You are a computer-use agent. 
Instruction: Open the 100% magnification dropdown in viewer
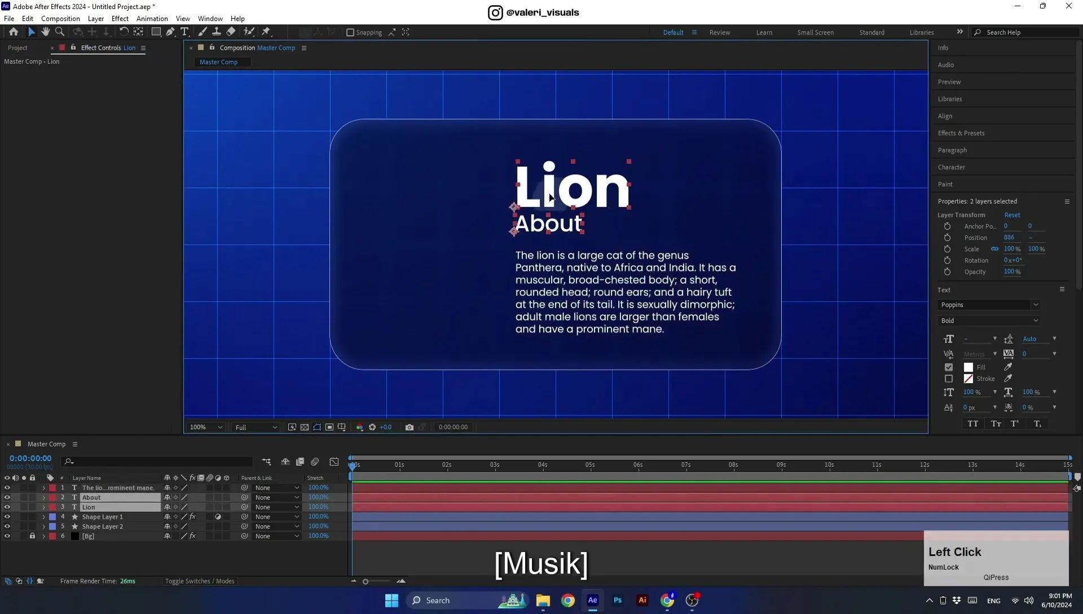click(206, 427)
